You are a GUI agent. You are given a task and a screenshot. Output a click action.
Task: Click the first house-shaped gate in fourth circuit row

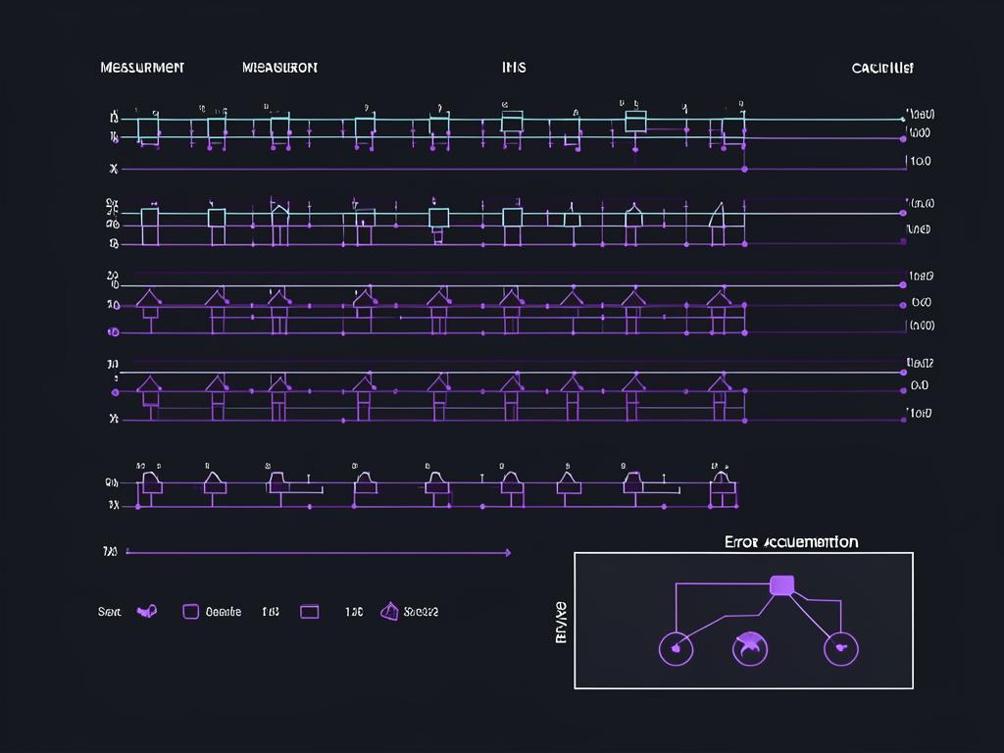pos(148,387)
